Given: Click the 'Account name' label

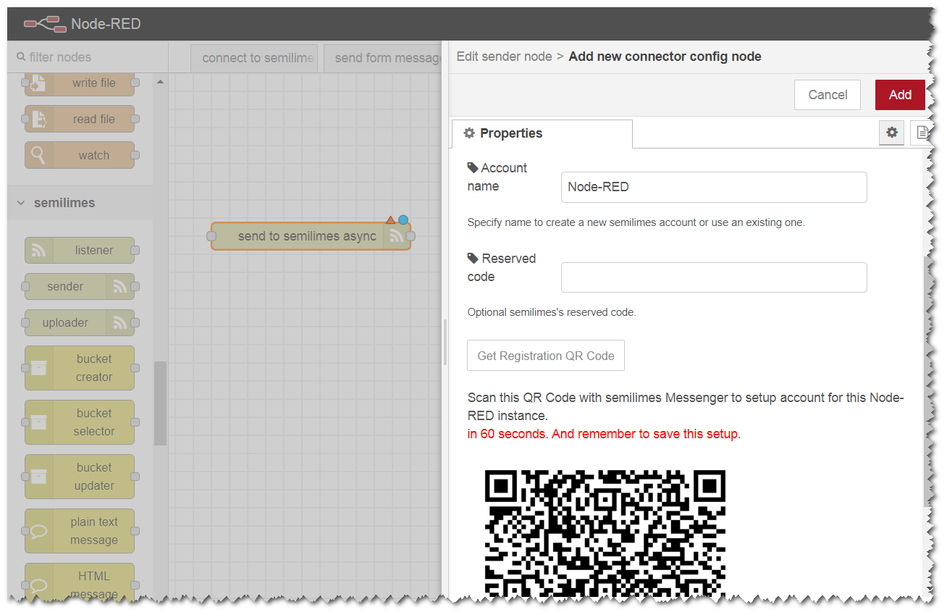Looking at the screenshot, I should tap(497, 177).
